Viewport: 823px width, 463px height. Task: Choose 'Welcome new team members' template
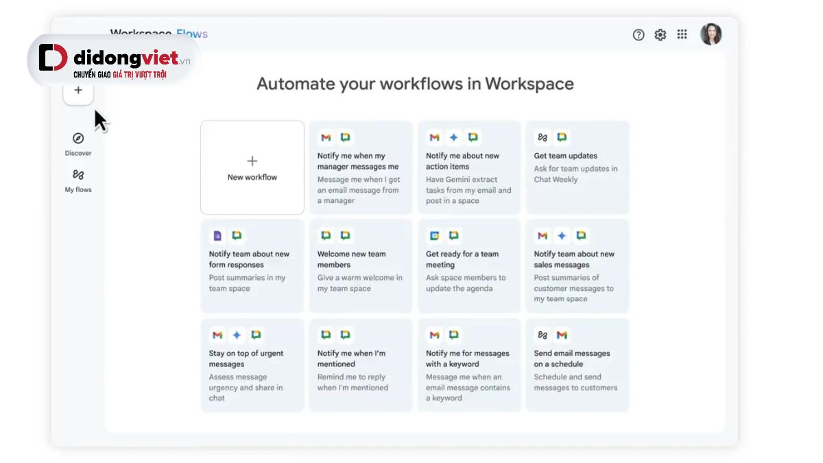360,266
